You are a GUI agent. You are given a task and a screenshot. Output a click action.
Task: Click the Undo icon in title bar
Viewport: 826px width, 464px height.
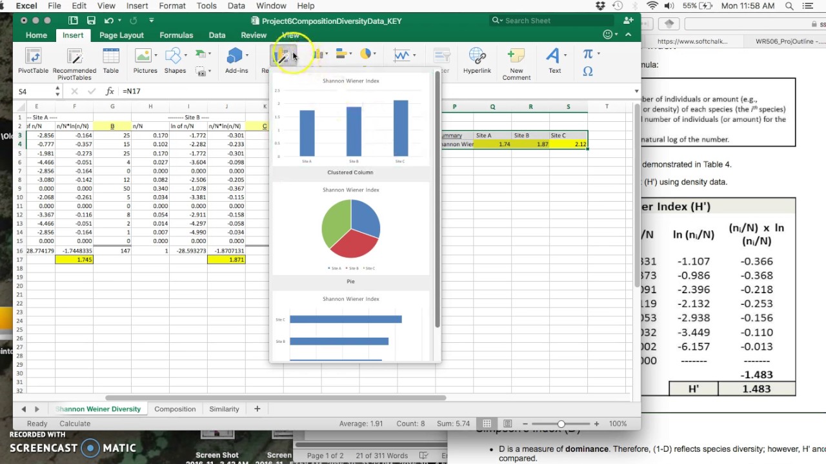pyautogui.click(x=109, y=21)
